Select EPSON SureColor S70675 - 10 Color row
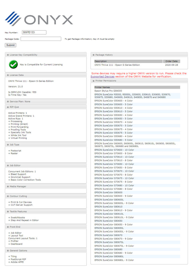Viewport: 193px width, 270px height. click(x=137, y=178)
